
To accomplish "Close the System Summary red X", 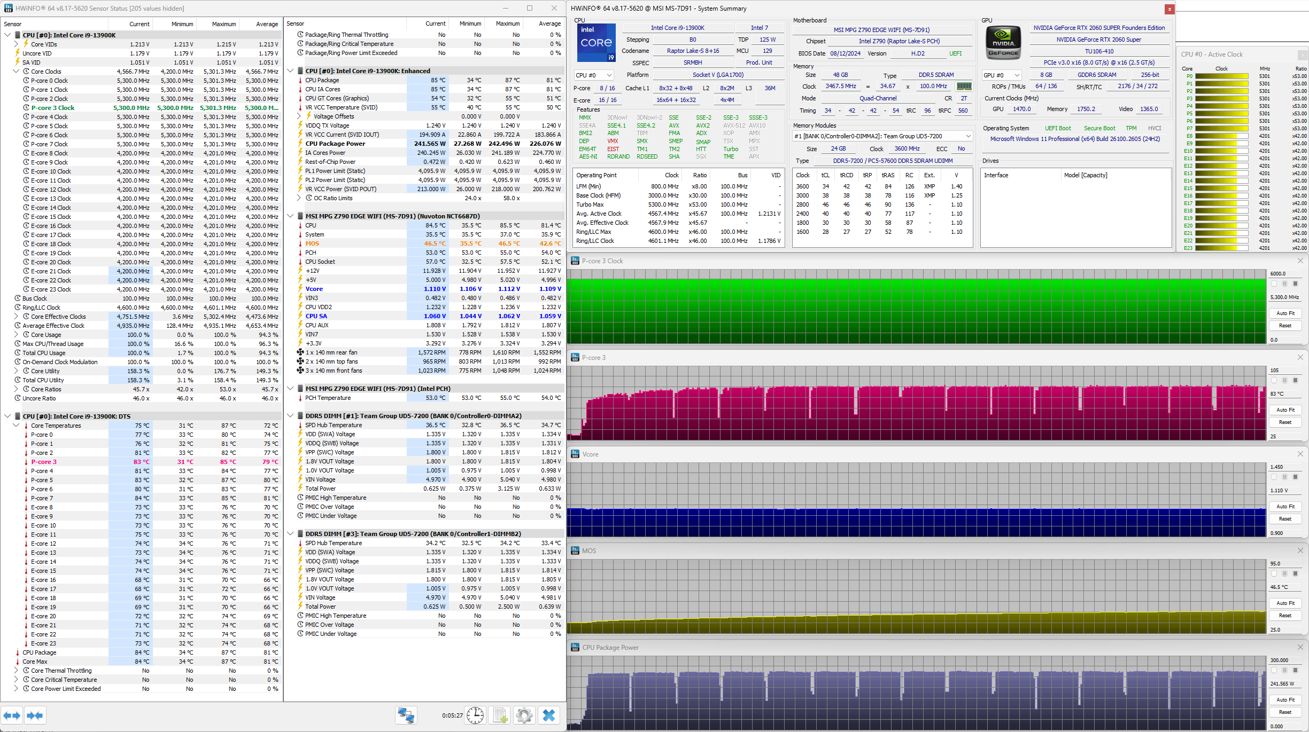I will (1169, 9).
